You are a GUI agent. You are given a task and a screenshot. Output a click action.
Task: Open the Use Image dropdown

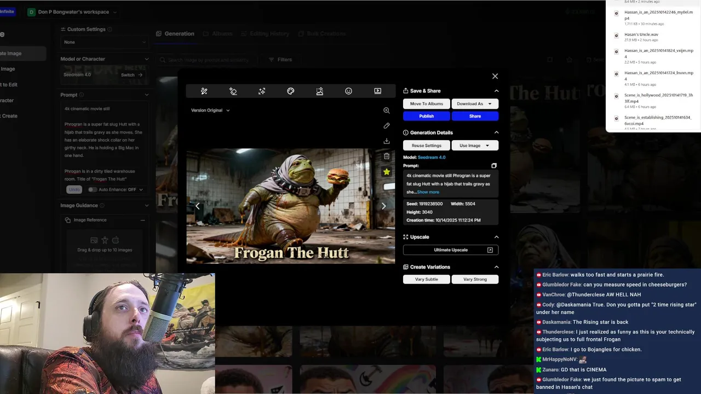(475, 146)
